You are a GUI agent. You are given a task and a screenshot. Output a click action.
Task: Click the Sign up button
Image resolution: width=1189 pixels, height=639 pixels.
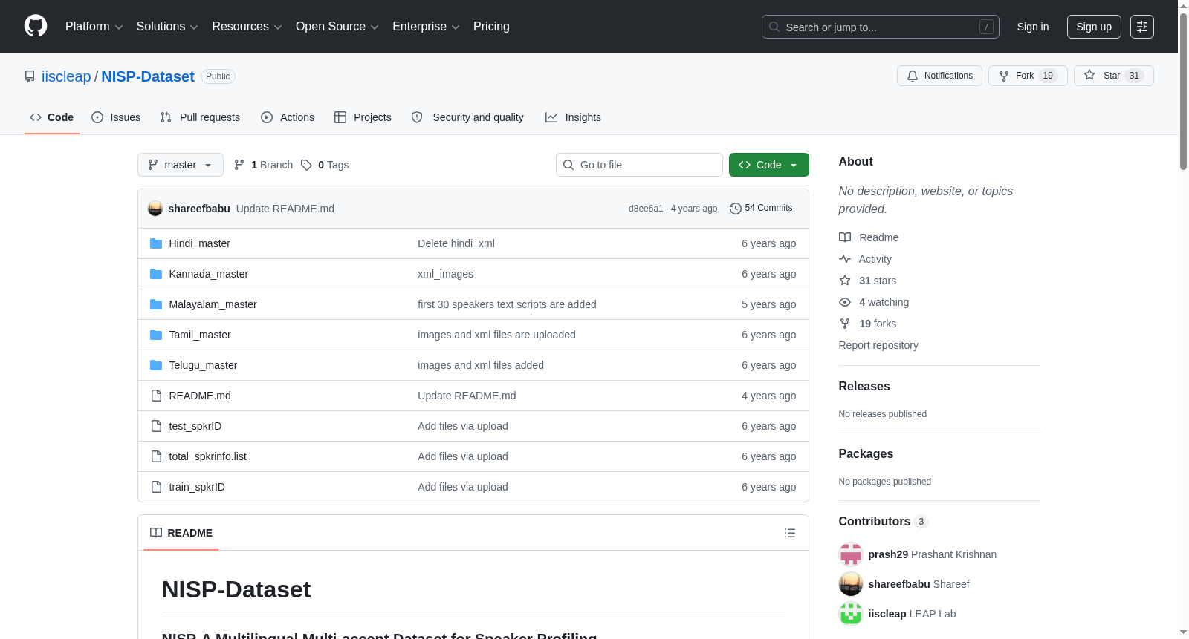click(1094, 27)
